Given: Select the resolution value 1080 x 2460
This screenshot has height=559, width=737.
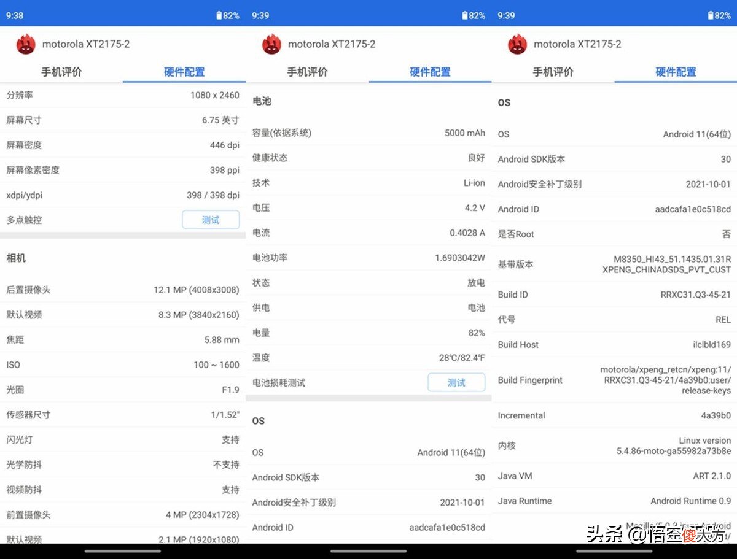Looking at the screenshot, I should point(214,95).
